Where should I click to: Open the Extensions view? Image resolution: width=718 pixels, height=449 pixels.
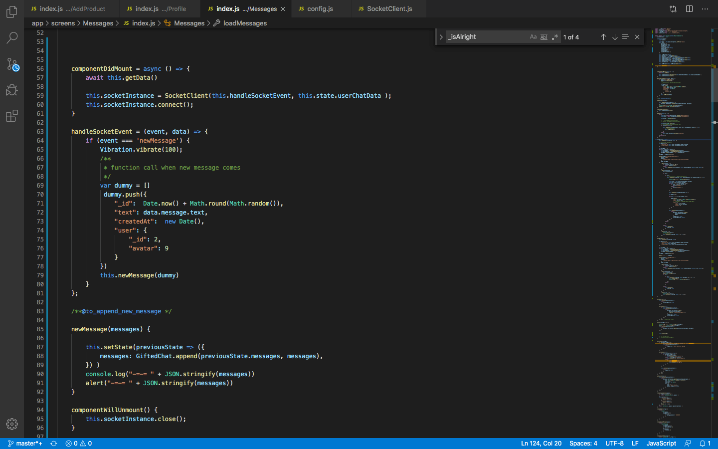click(x=12, y=116)
